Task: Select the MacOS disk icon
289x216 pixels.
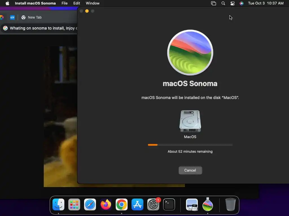Action: pos(190,121)
